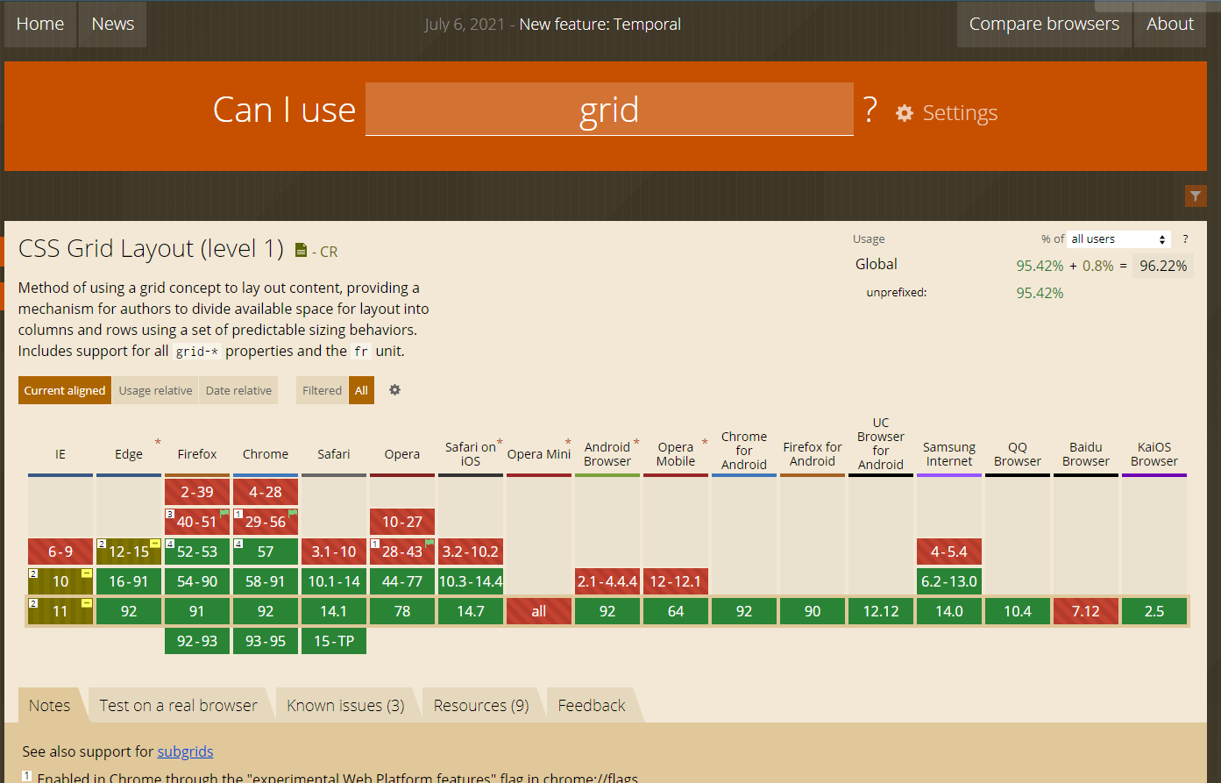Click the yellow minus badge on IE 10

click(86, 573)
